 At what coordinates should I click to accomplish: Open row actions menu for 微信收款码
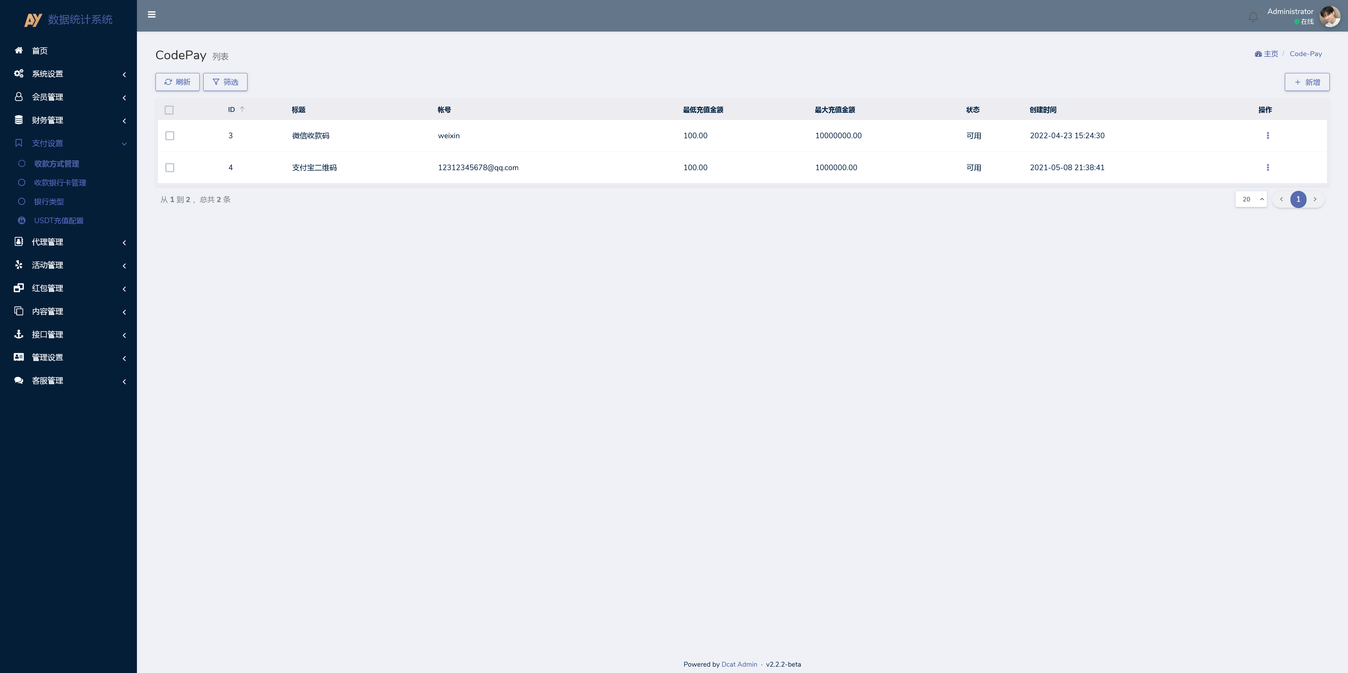(1267, 136)
